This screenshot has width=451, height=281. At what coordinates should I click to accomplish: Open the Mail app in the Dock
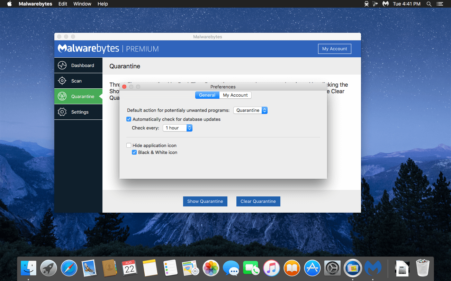coord(89,268)
